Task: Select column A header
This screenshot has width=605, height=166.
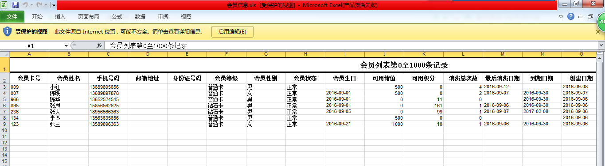Action: tap(29, 54)
